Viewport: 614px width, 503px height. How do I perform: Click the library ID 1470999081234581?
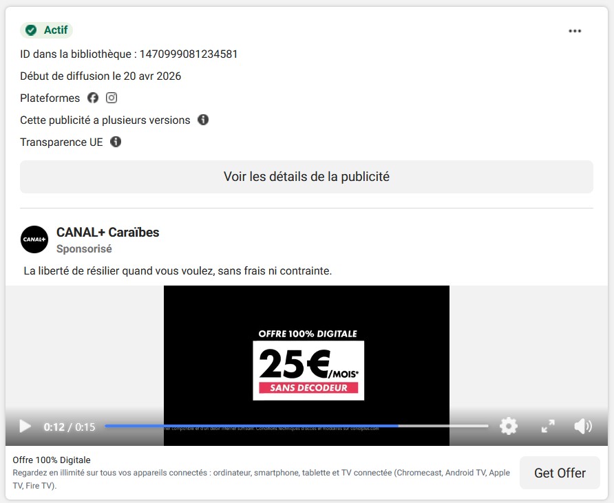click(x=189, y=54)
